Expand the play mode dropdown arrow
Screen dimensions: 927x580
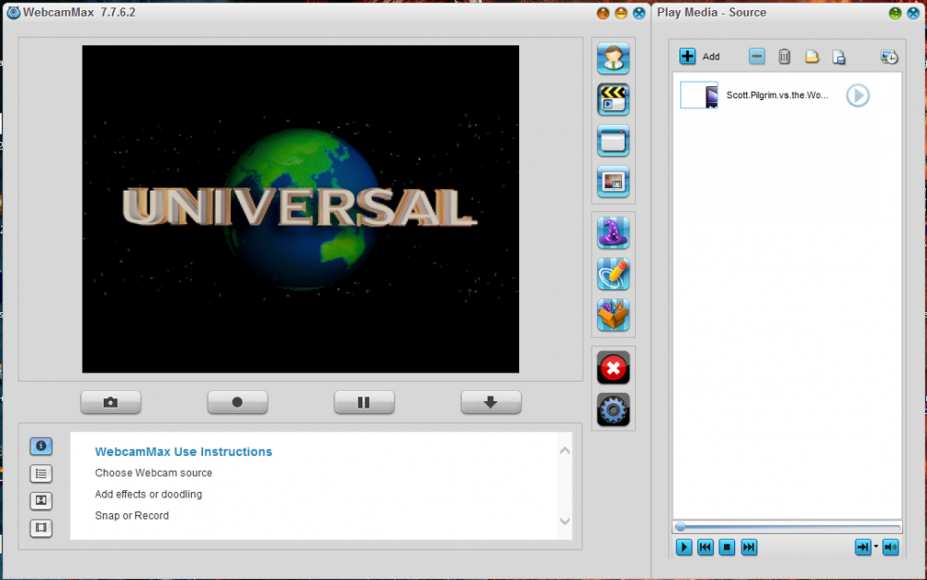[876, 547]
